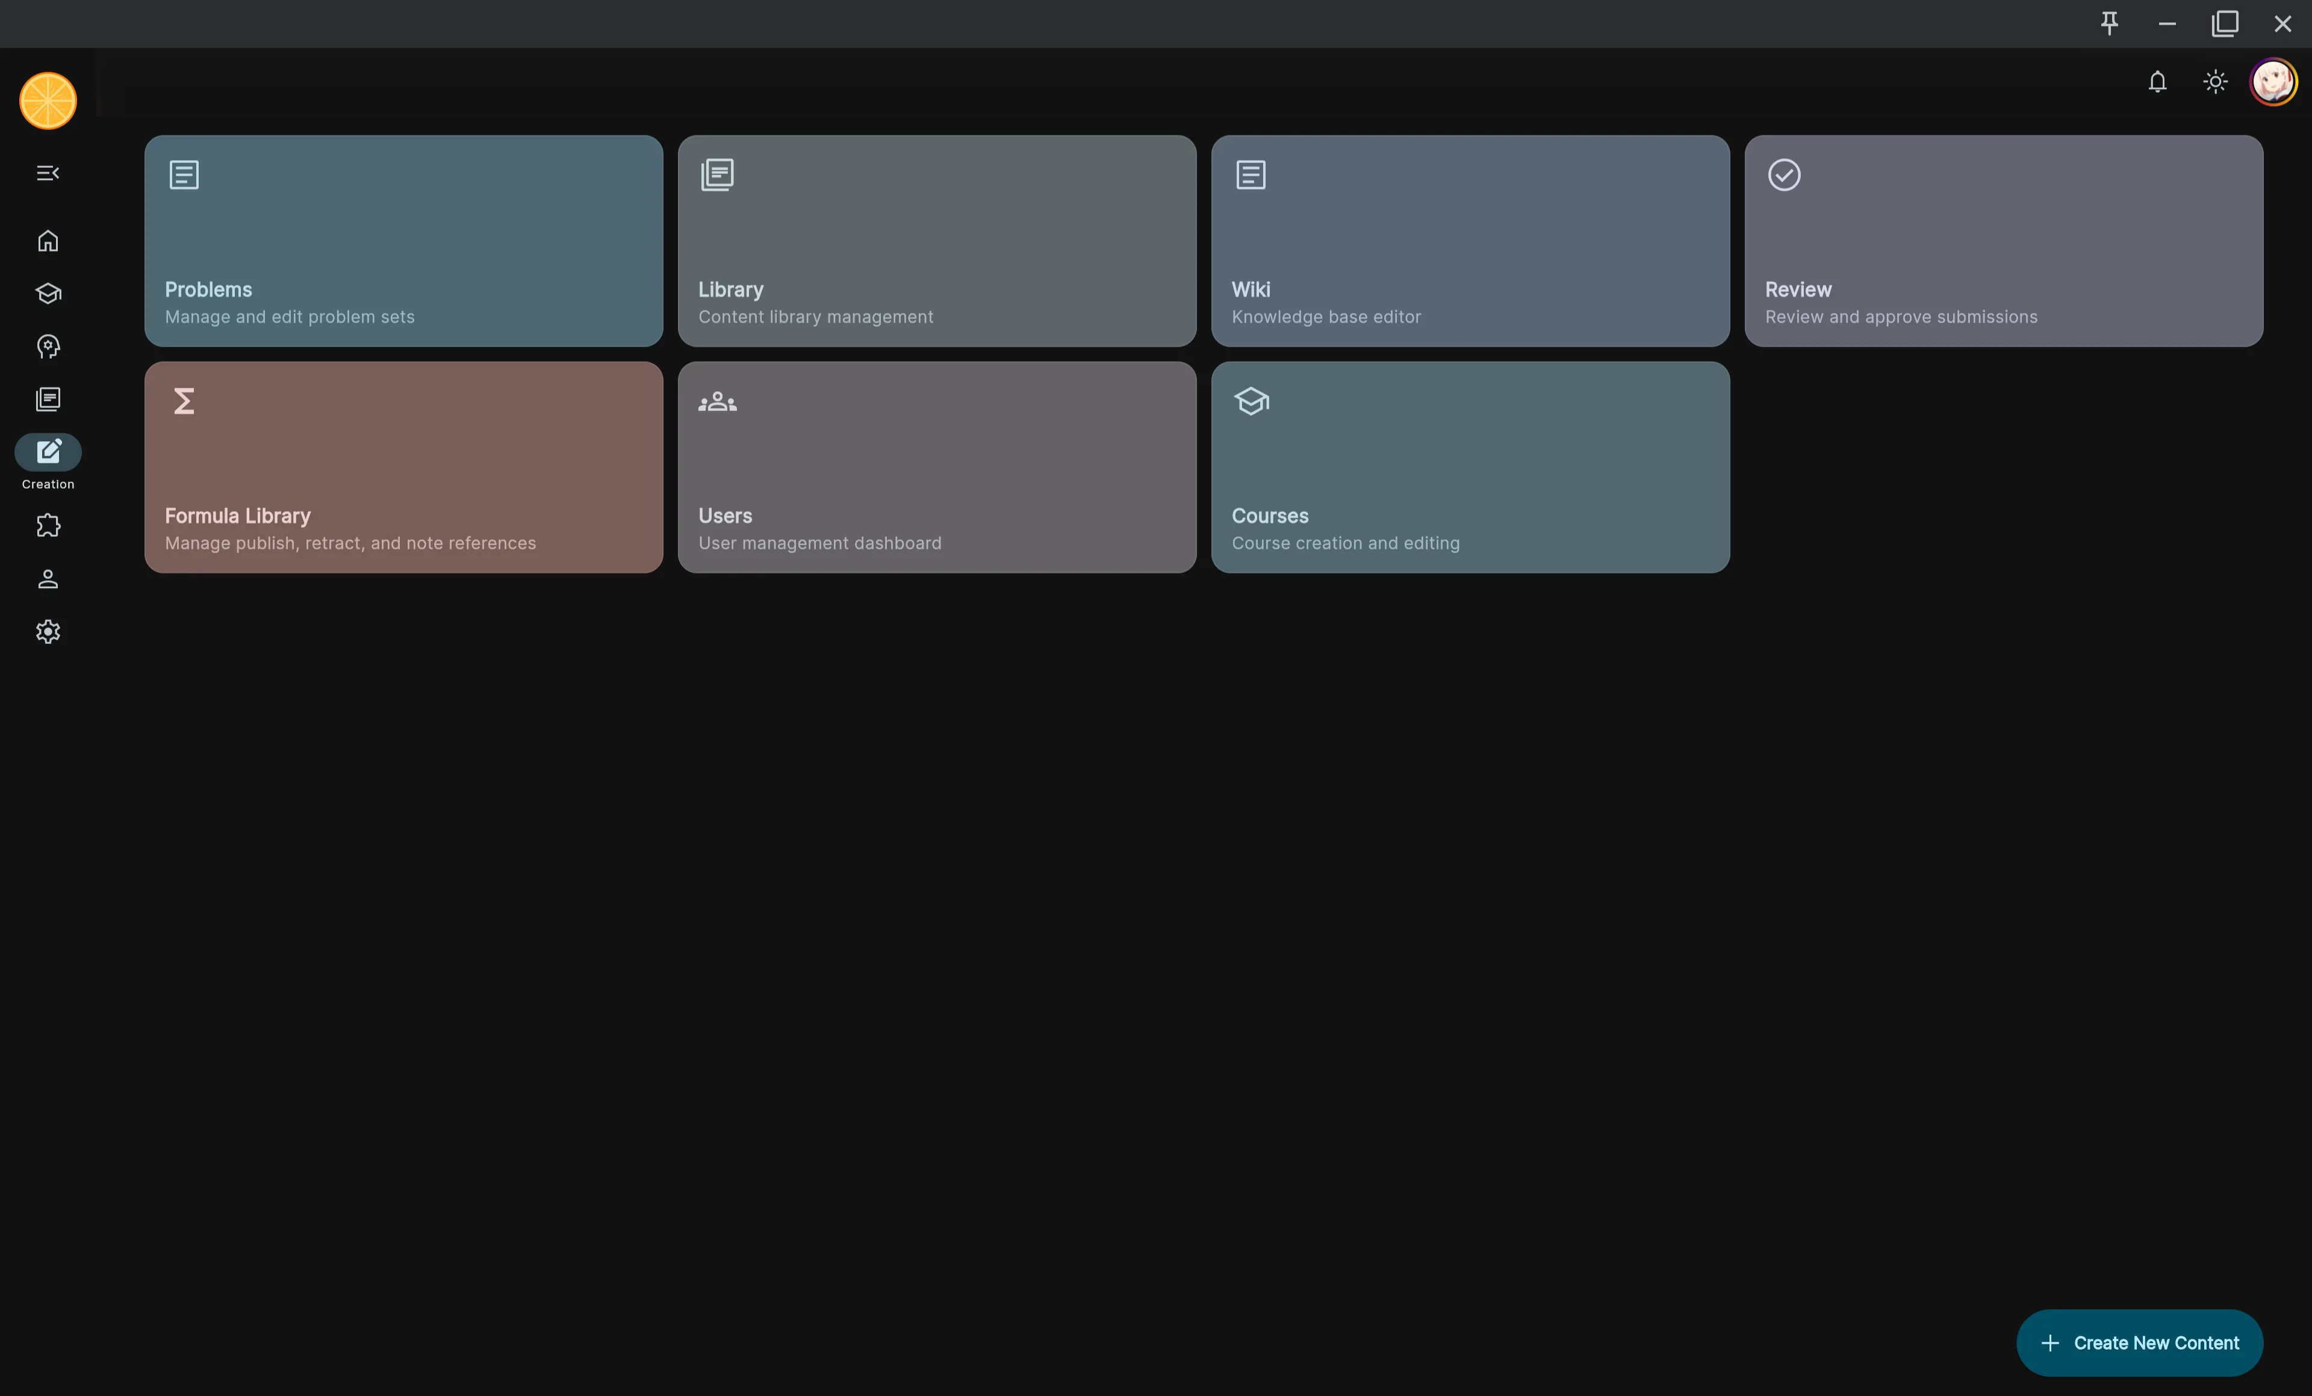Open the puzzle-piece extensions icon

[47, 525]
